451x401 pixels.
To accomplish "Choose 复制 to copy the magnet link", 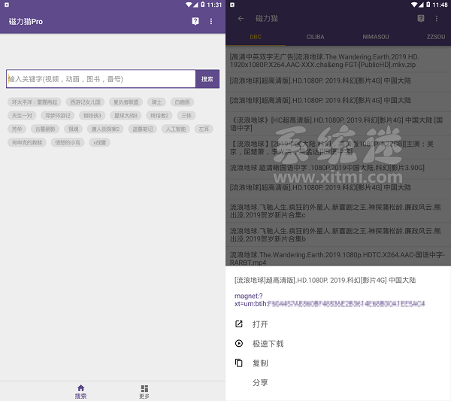I will point(338,363).
